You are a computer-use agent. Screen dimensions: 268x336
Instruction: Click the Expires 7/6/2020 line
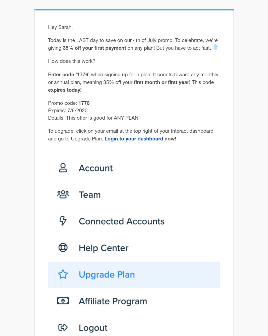pyautogui.click(x=68, y=110)
